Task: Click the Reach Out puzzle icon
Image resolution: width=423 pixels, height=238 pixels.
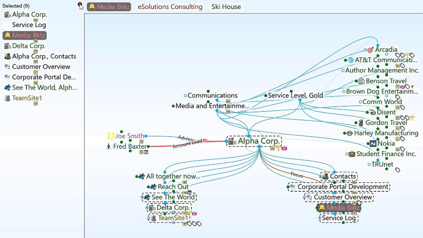Action: coord(153,187)
